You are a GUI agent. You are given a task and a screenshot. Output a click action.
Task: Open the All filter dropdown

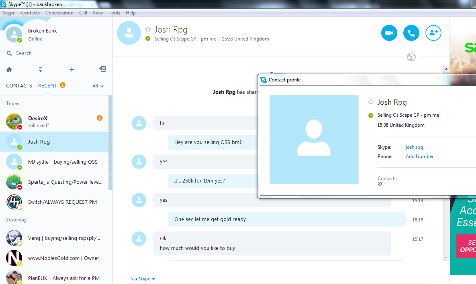(x=98, y=86)
